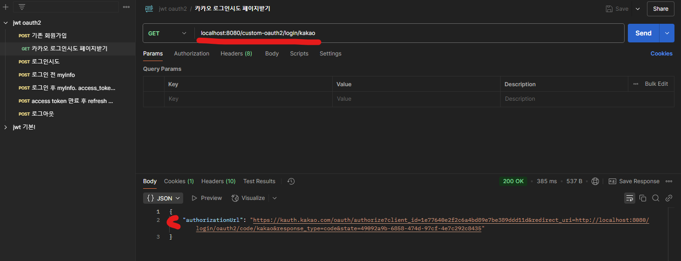681x261 pixels.
Task: Click the 200 OK status badge
Action: point(513,181)
